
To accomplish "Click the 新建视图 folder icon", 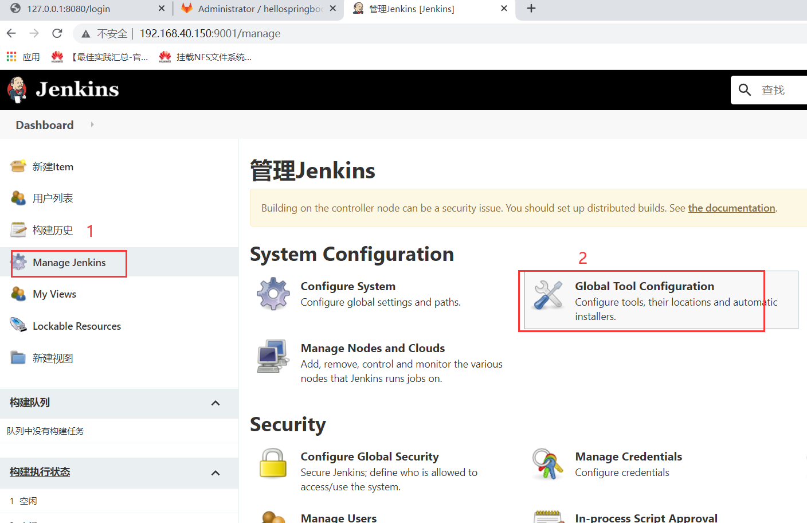I will 18,358.
